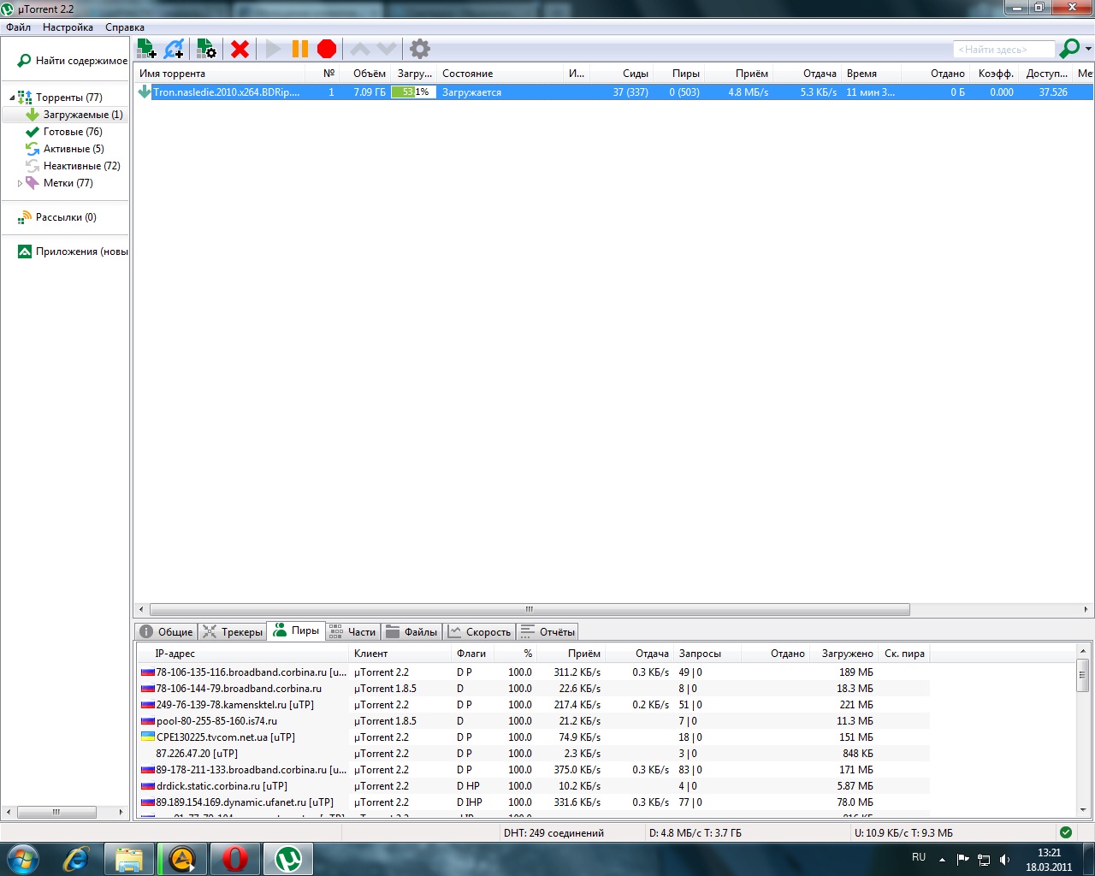Open the Настройка menu
The width and height of the screenshot is (1095, 876).
[x=68, y=27]
